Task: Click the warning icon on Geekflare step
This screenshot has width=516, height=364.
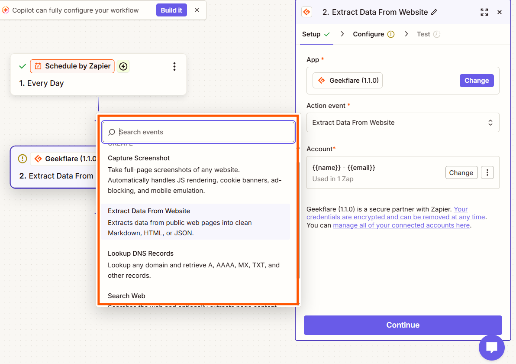Action: [23, 159]
